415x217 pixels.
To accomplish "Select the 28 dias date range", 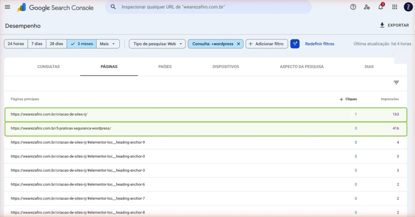I will pyautogui.click(x=56, y=44).
